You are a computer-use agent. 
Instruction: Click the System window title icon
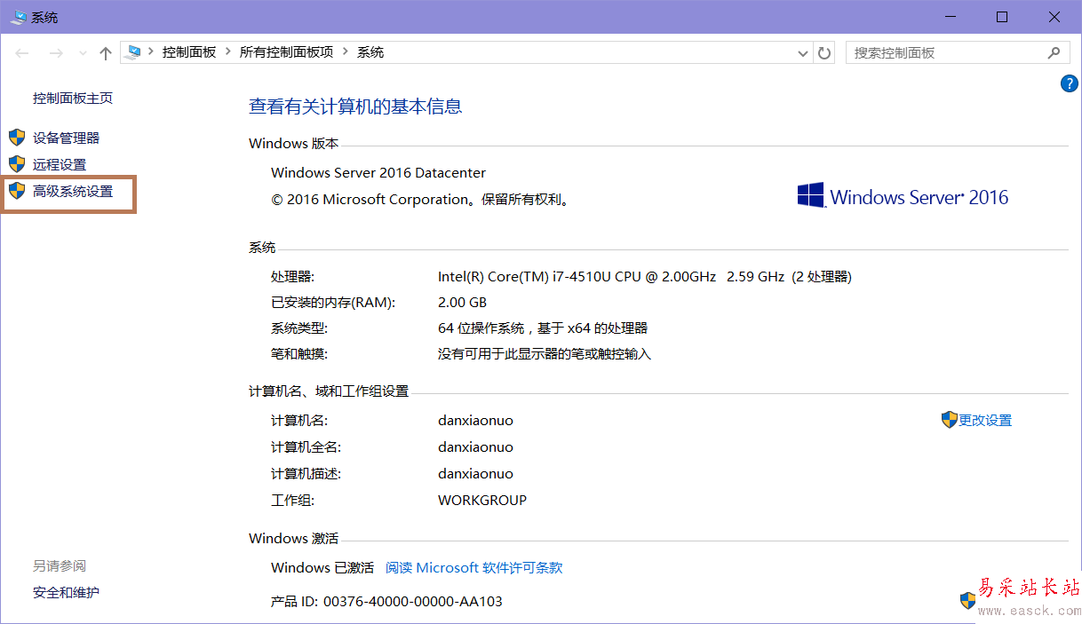pos(18,17)
